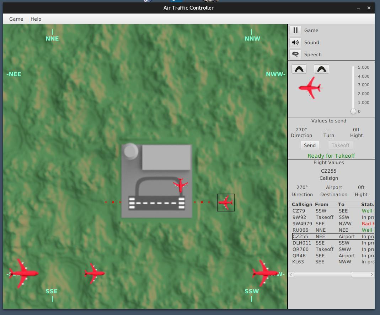Click the NNE exit marker
This screenshot has width=380, height=315.
pos(52,38)
